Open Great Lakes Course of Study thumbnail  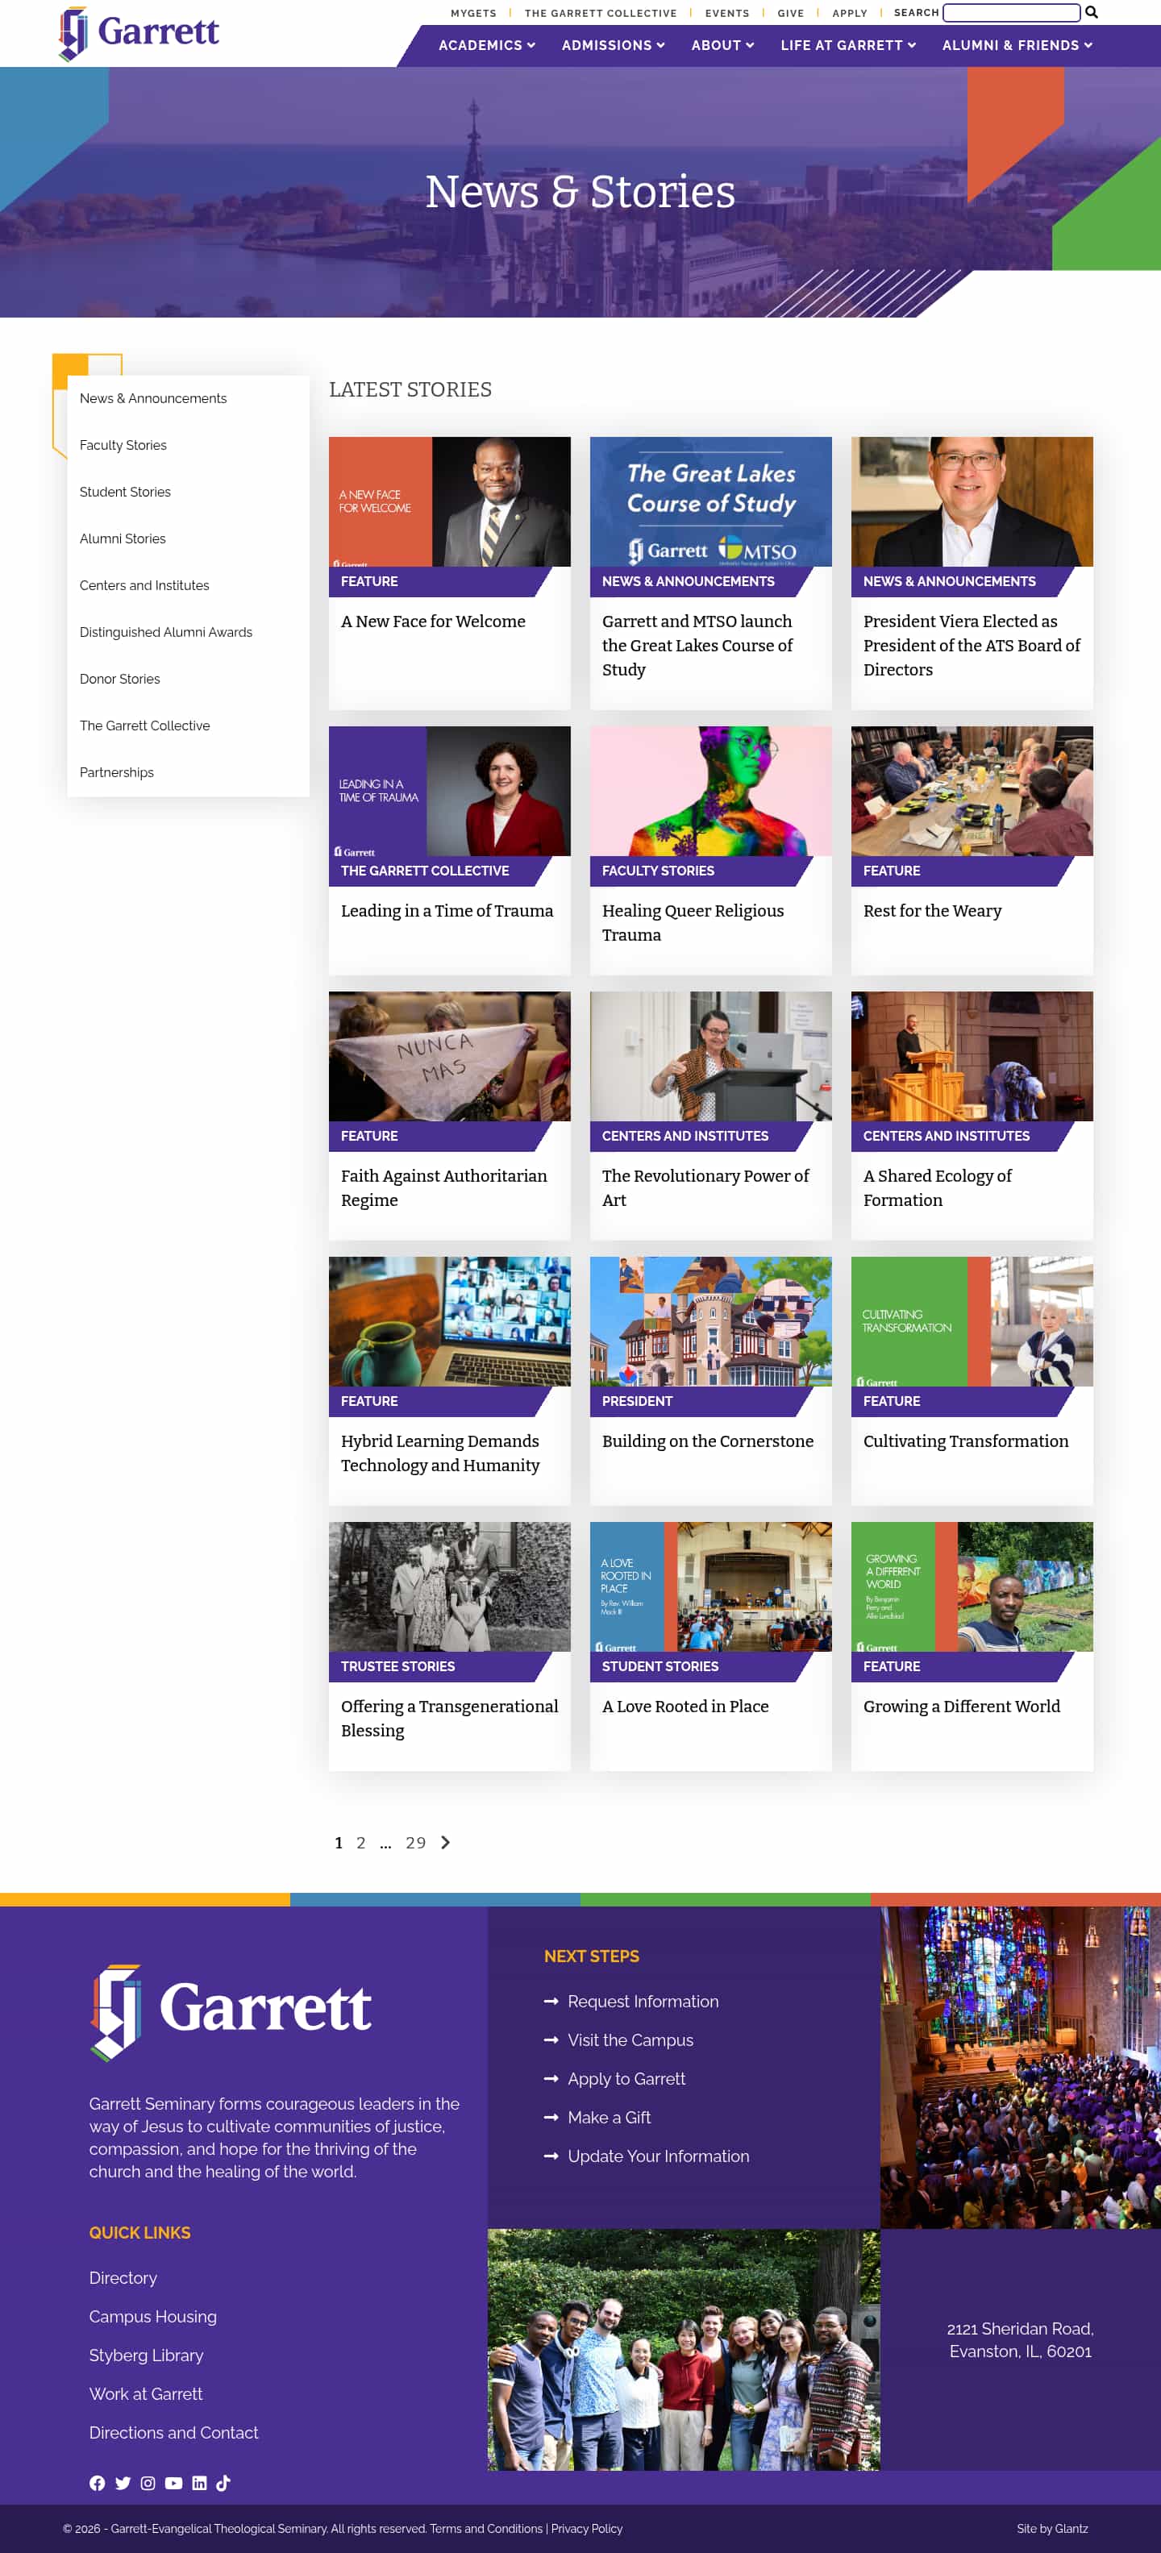[x=711, y=501]
